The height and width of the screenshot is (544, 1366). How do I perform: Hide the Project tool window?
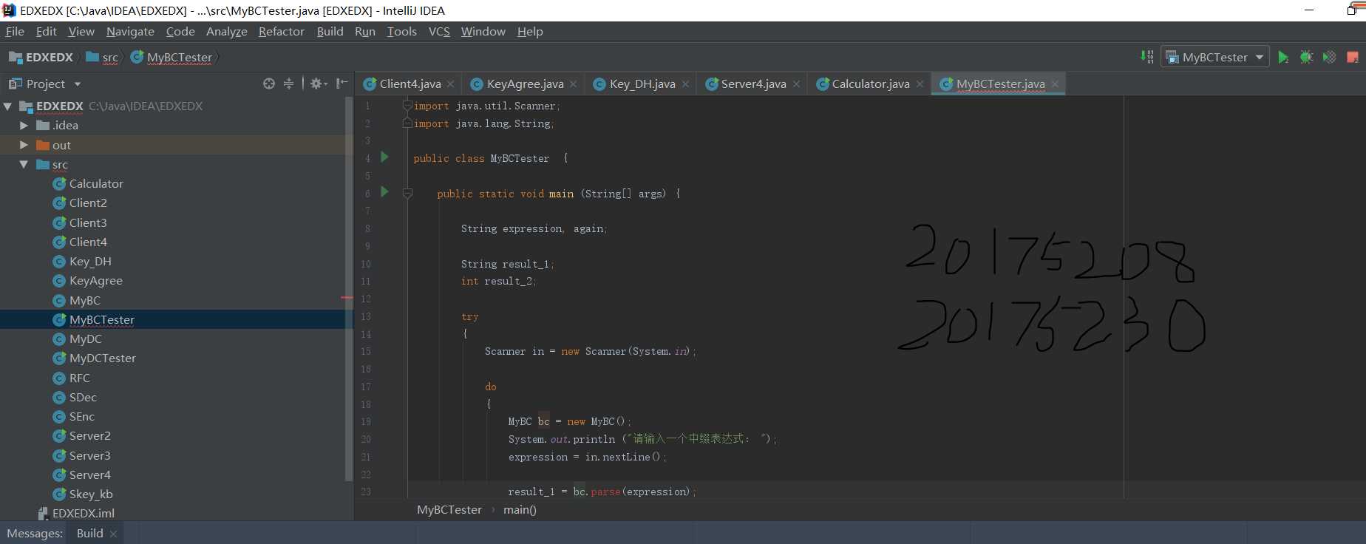pyautogui.click(x=341, y=84)
